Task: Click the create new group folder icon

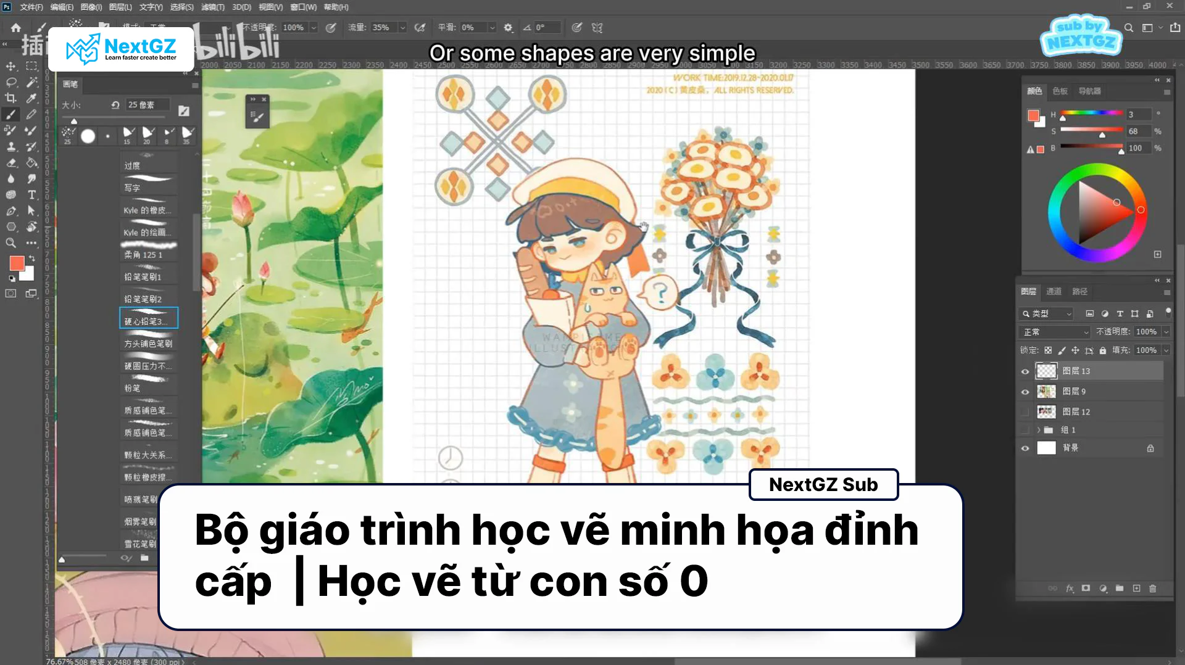Action: tap(1120, 589)
